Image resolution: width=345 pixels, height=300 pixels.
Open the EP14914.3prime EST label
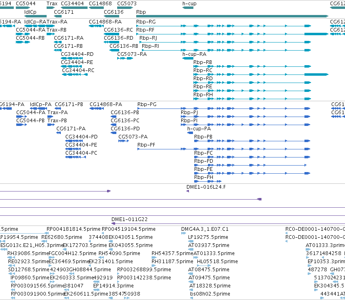114,286
